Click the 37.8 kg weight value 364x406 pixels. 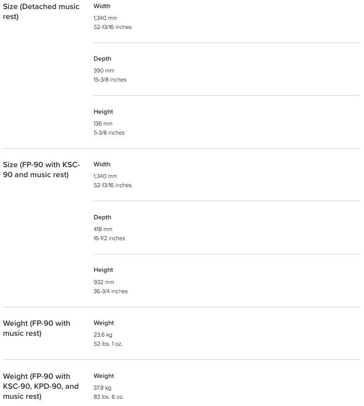pos(102,388)
